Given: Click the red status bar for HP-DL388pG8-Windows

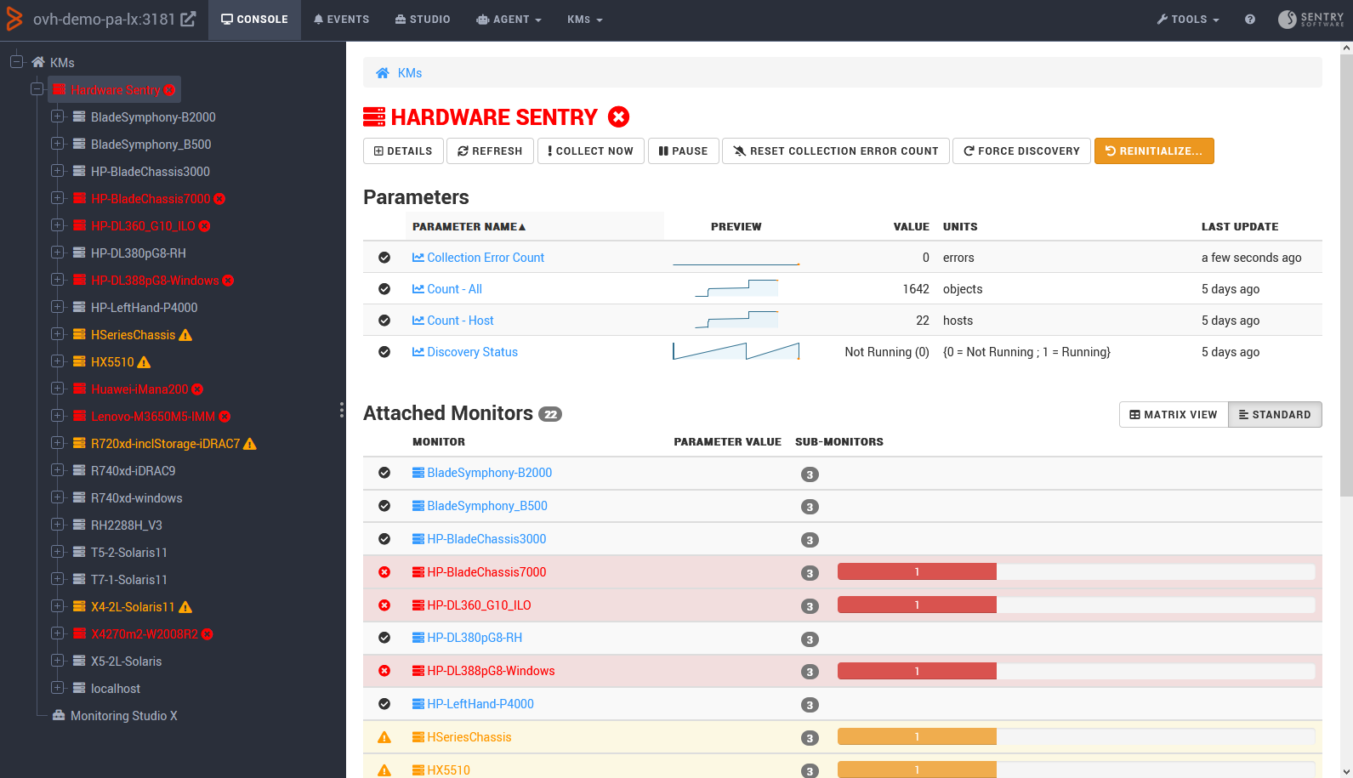Looking at the screenshot, I should [x=917, y=672].
